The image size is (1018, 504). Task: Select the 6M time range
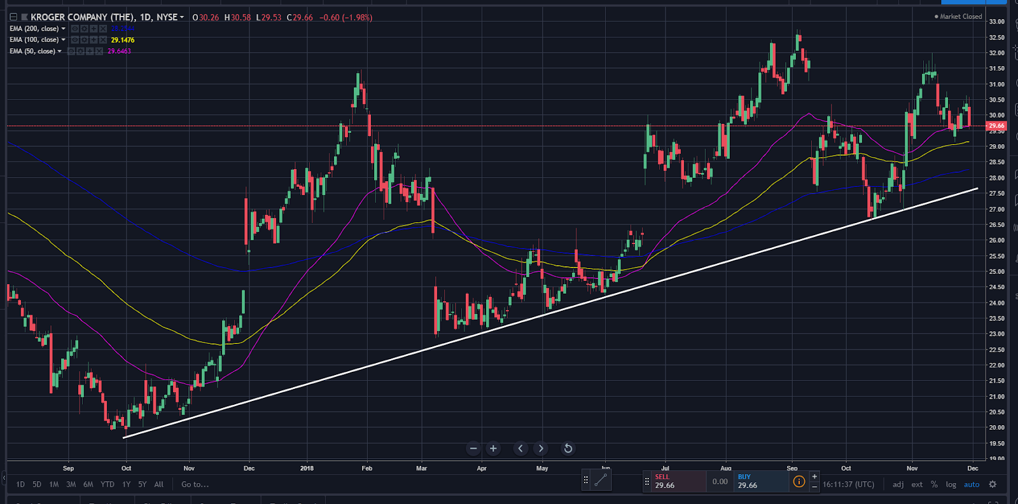tap(88, 484)
